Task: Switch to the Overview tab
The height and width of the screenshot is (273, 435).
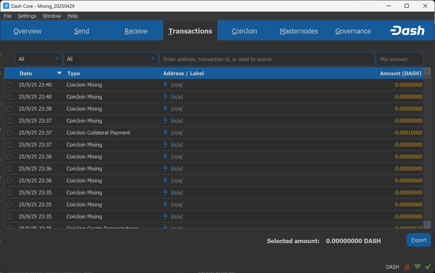Action: [x=28, y=31]
